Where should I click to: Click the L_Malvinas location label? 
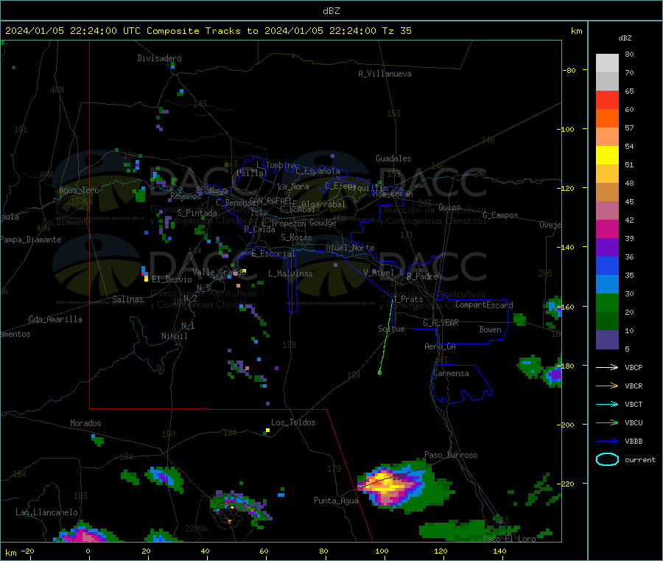coord(290,274)
